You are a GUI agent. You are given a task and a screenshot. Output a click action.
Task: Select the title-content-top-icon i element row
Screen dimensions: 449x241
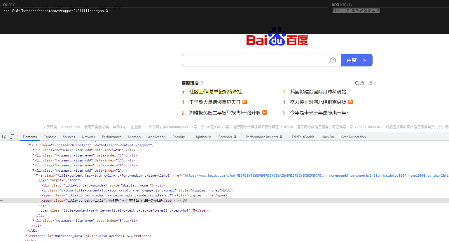coord(137,190)
